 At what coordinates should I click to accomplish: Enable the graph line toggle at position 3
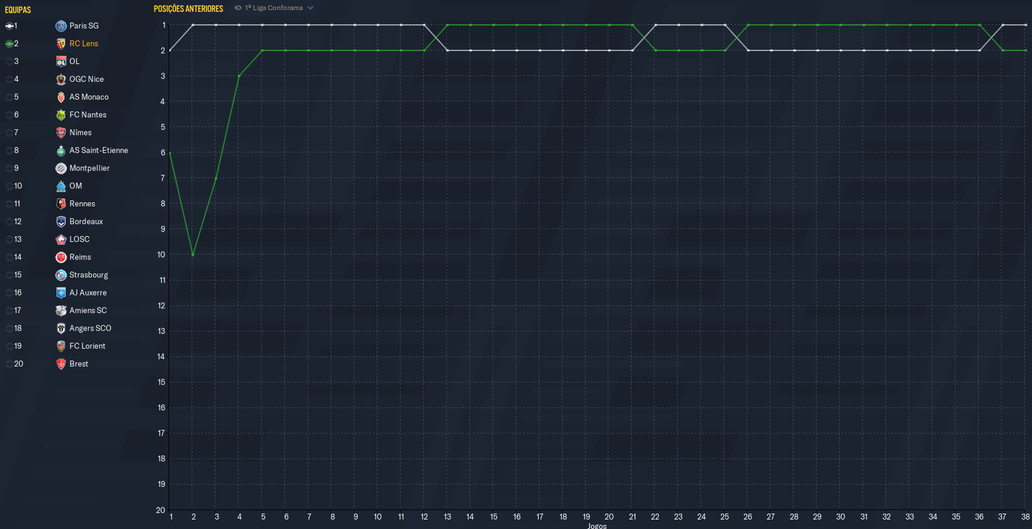9,62
